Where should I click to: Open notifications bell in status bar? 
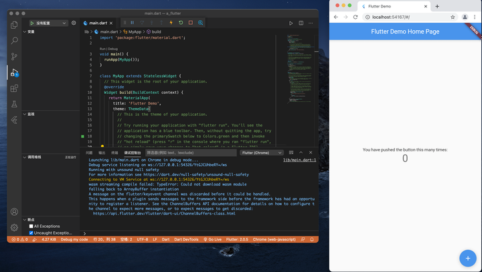tap(312, 239)
